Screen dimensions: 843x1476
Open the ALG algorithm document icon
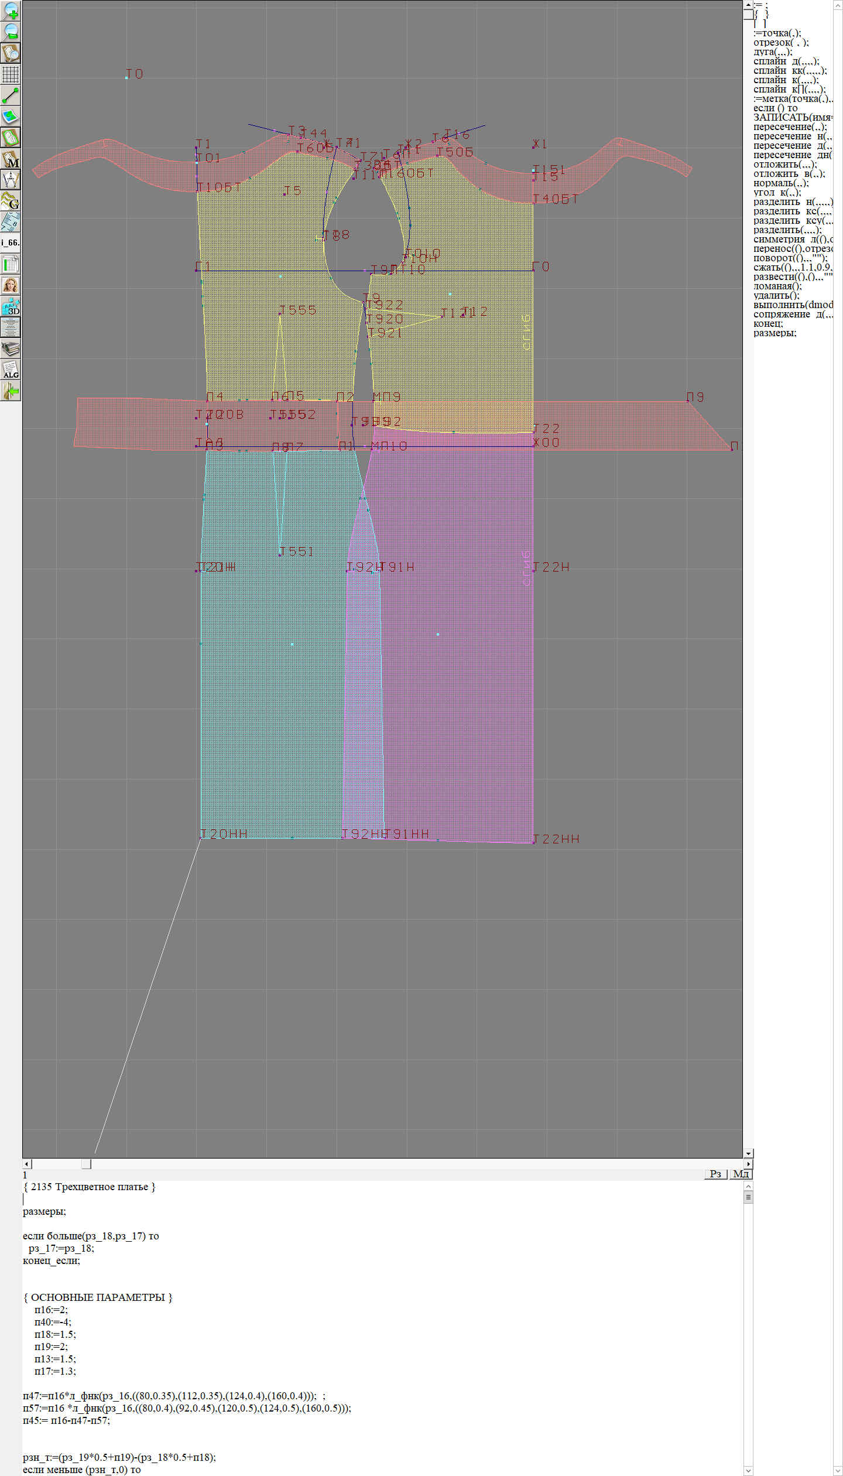[11, 370]
